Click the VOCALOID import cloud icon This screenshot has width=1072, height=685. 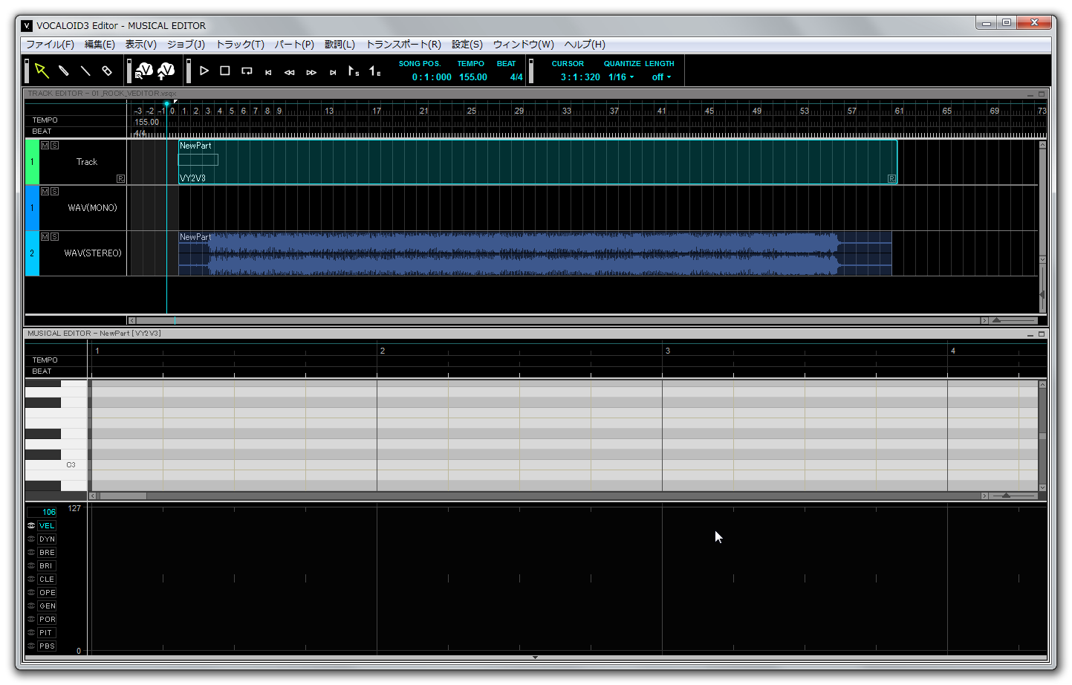pos(144,71)
